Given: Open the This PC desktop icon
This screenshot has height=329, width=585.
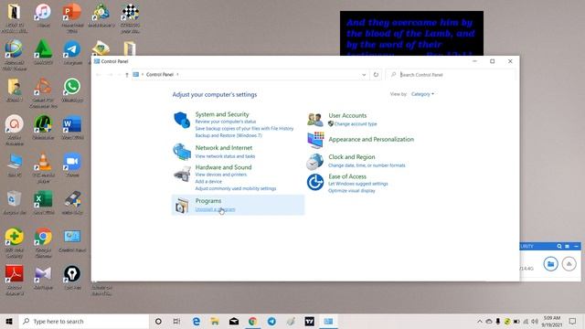Looking at the screenshot, I should (15, 164).
